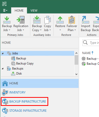The height and width of the screenshot is (117, 99).
Task: Click the Copy Job ribbon icon
Action: point(47,20)
